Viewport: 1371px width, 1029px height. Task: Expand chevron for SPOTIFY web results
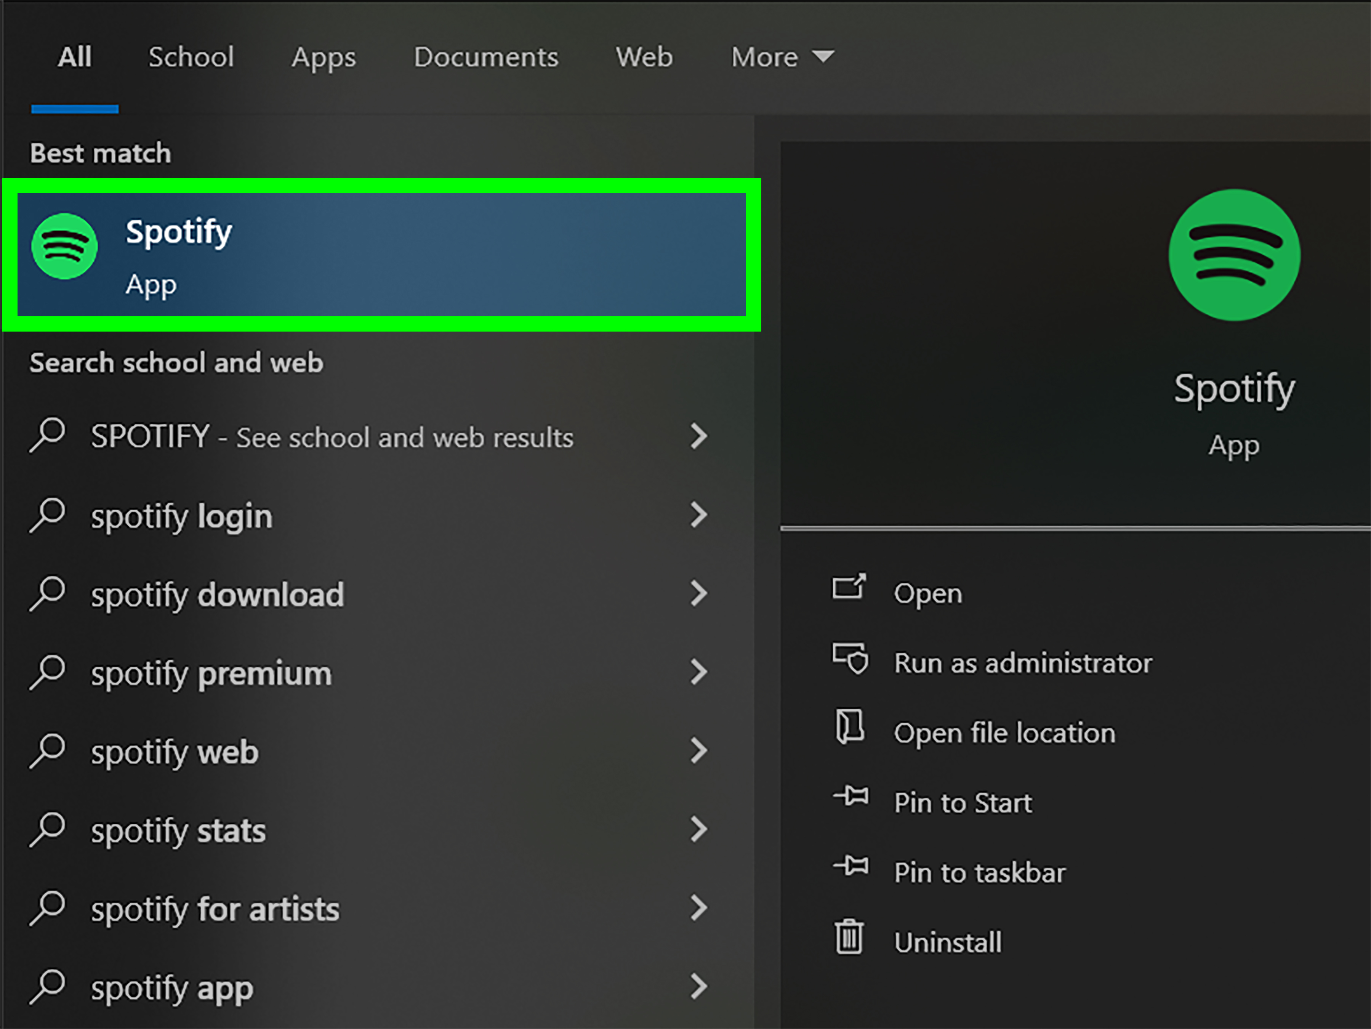coord(698,436)
